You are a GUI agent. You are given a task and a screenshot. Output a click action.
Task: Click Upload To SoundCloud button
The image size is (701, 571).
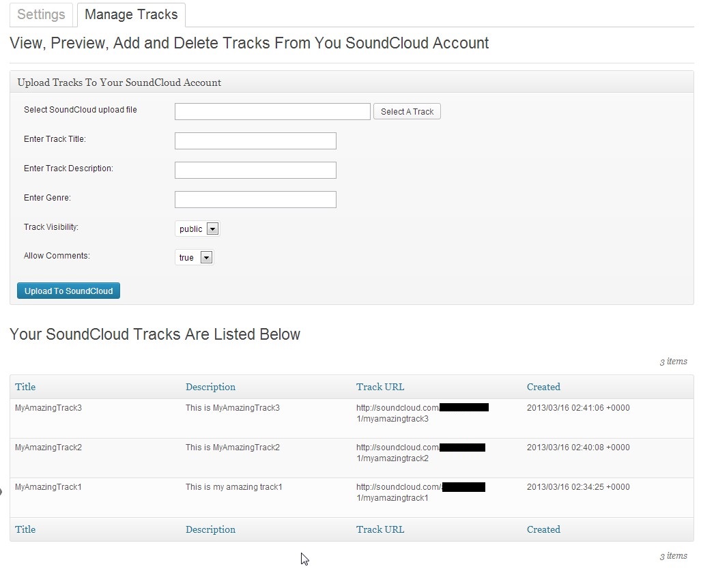(68, 291)
